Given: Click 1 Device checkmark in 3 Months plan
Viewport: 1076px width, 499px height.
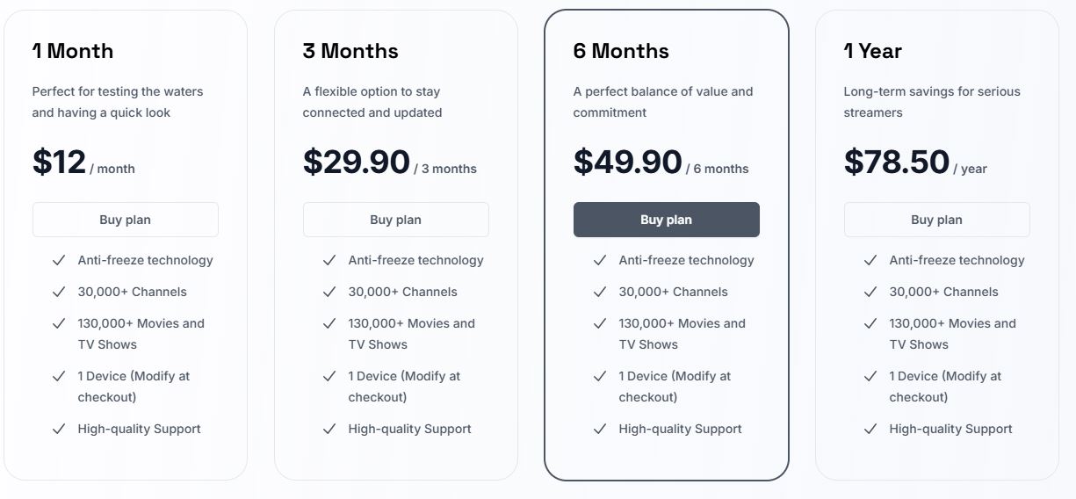Looking at the screenshot, I should point(329,376).
